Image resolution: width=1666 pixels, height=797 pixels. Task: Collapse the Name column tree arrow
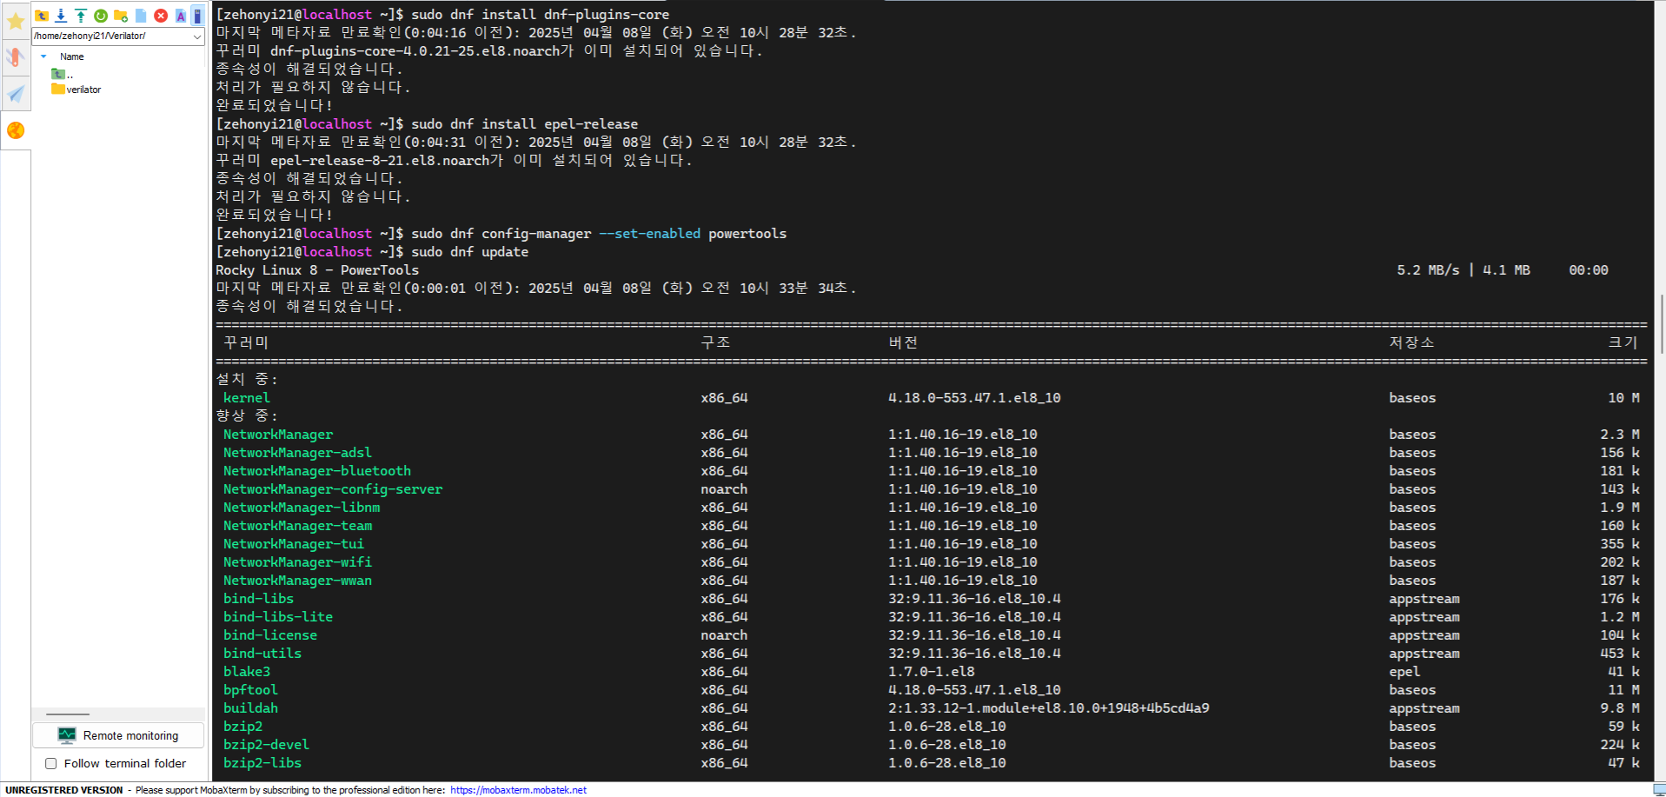[43, 56]
